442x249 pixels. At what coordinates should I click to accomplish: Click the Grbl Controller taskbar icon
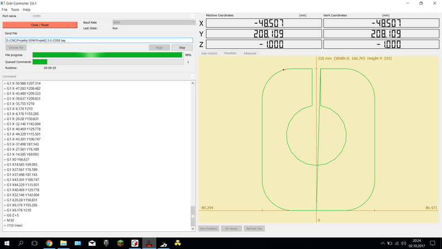(x=149, y=243)
